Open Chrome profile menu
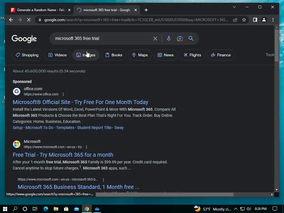Screen dimensions: 284x213 click(x=264, y=20)
